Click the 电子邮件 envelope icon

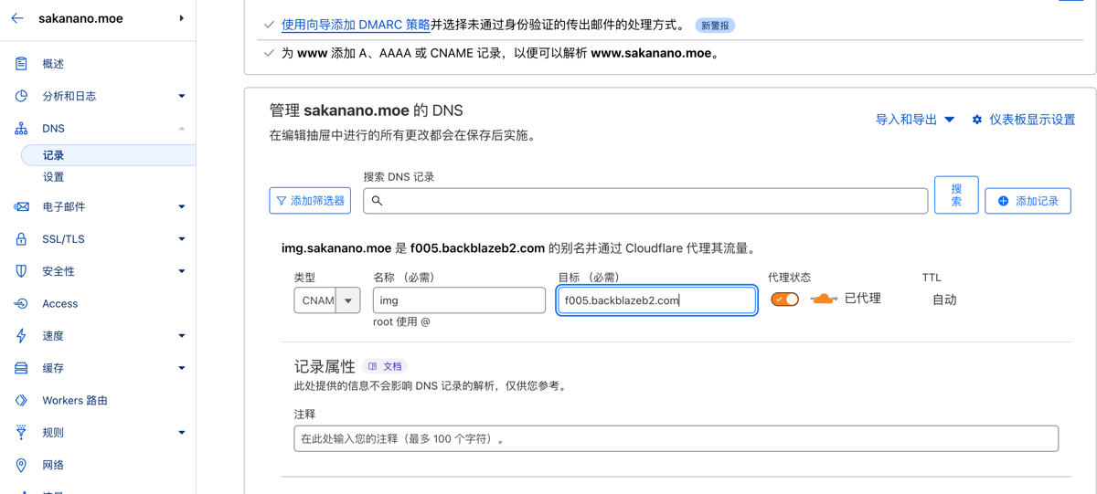[x=21, y=207]
